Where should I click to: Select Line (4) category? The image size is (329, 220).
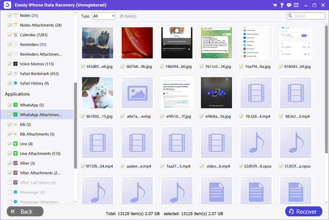point(37,144)
